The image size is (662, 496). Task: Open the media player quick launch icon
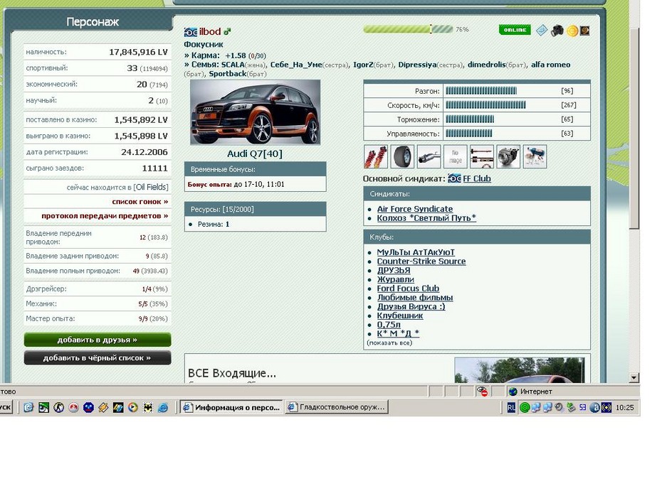(133, 407)
